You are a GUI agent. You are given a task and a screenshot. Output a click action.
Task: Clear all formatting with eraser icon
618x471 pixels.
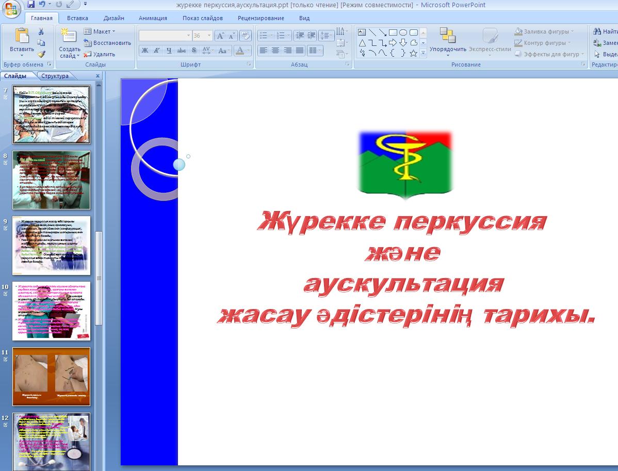click(x=245, y=36)
